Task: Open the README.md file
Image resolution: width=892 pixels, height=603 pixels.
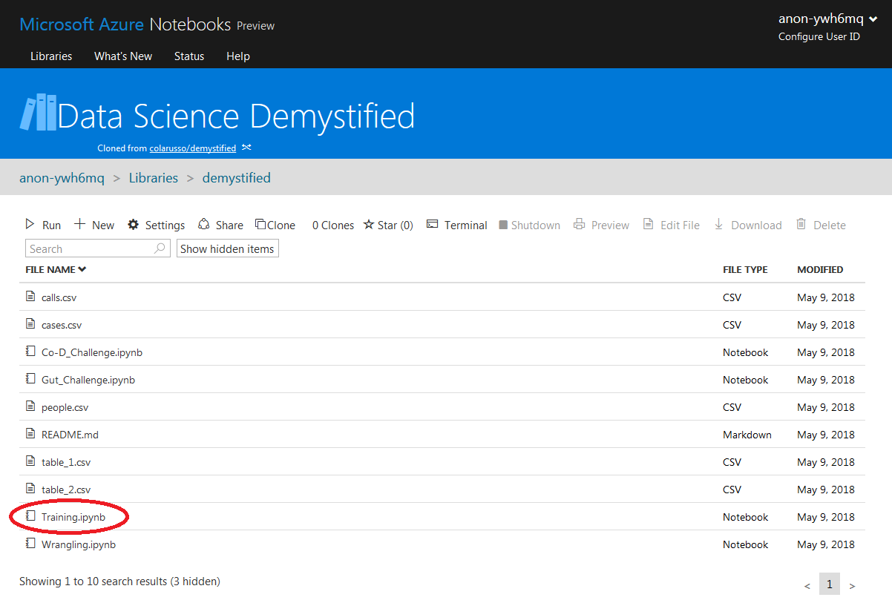Action: [70, 435]
